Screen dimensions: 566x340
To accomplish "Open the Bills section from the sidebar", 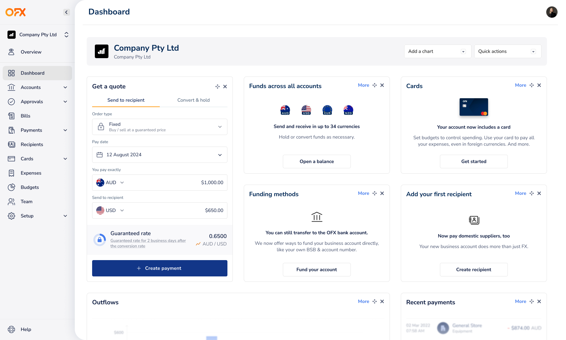I will (x=25, y=116).
